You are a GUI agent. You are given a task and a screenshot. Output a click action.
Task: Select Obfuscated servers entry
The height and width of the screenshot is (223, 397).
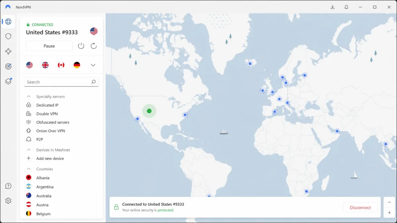tap(53, 122)
